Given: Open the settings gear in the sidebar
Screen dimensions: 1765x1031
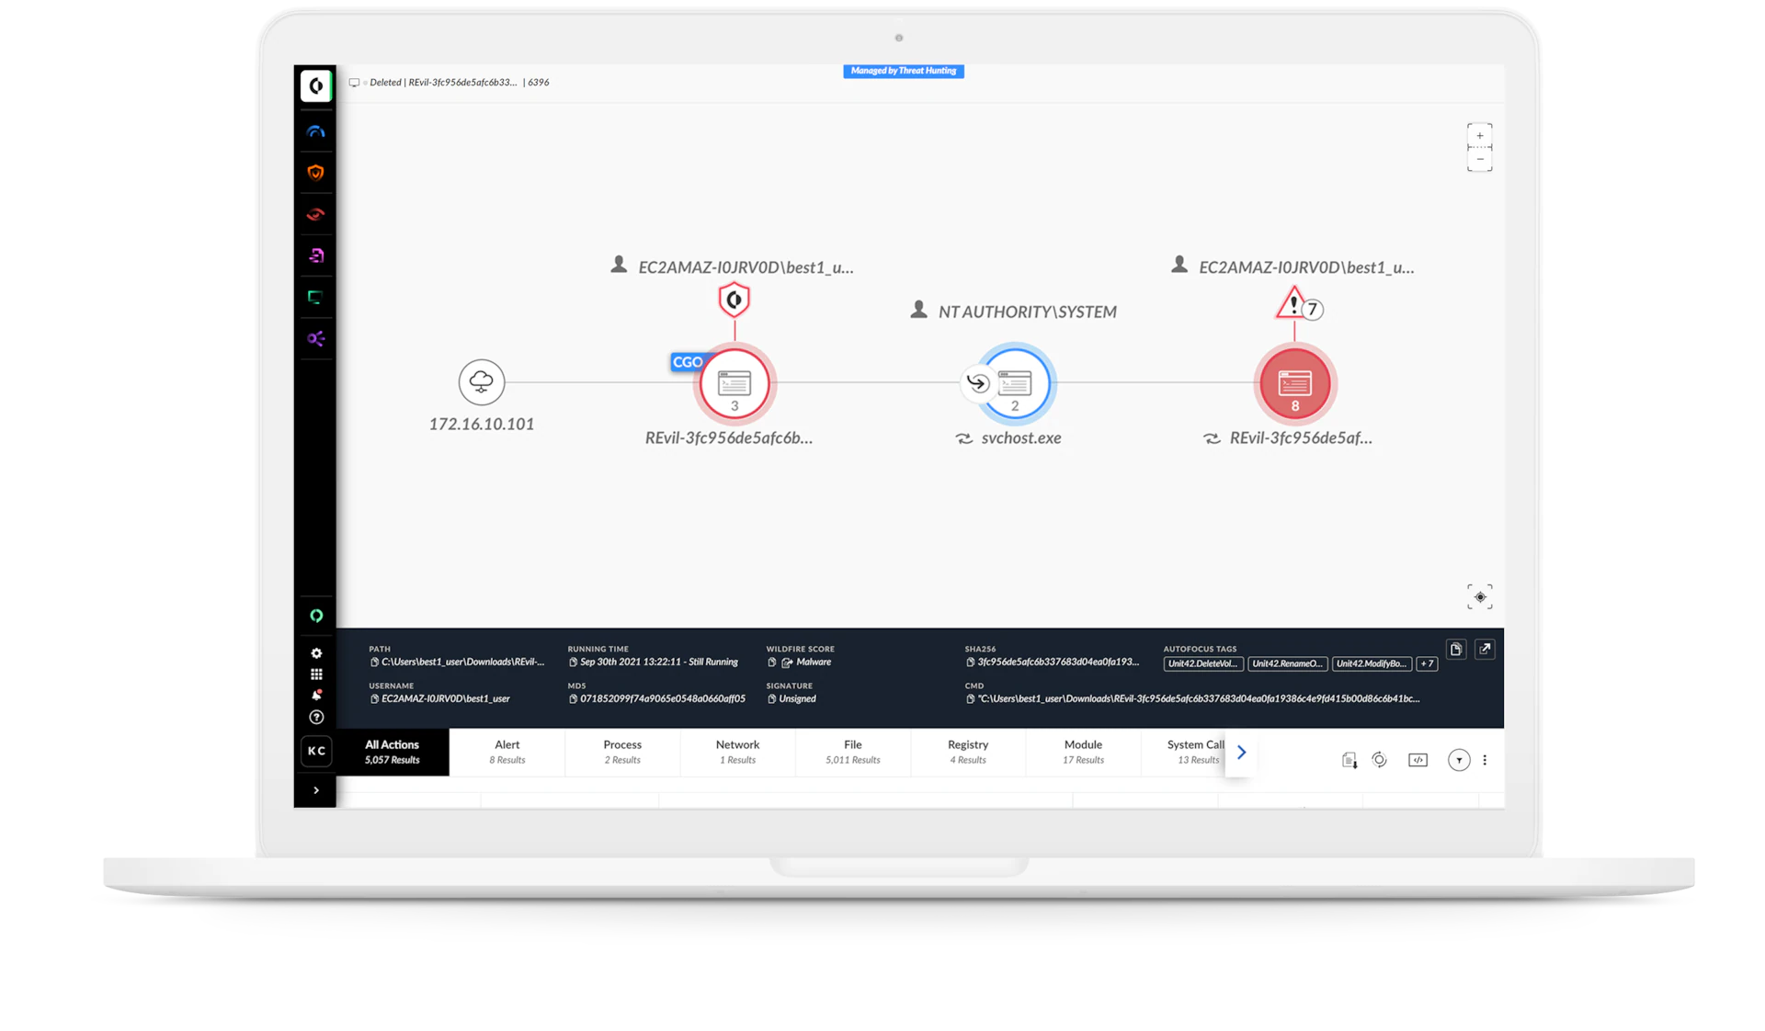Looking at the screenshot, I should (316, 653).
